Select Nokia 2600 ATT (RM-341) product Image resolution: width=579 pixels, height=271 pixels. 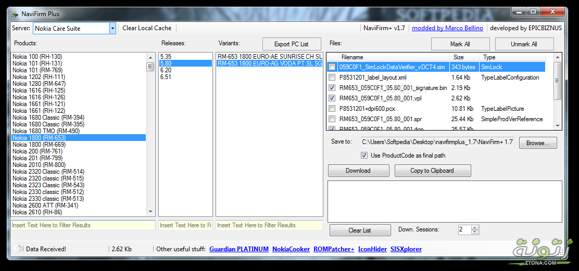click(x=79, y=205)
